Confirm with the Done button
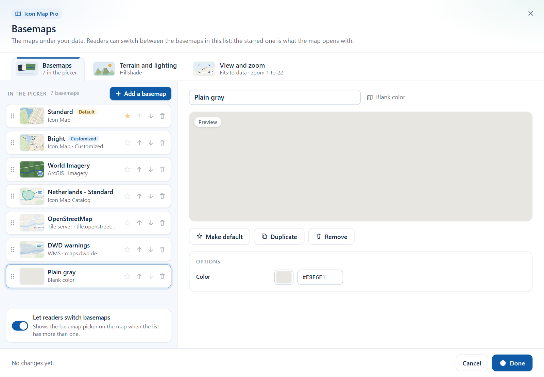Image resolution: width=544 pixels, height=377 pixels. point(512,363)
